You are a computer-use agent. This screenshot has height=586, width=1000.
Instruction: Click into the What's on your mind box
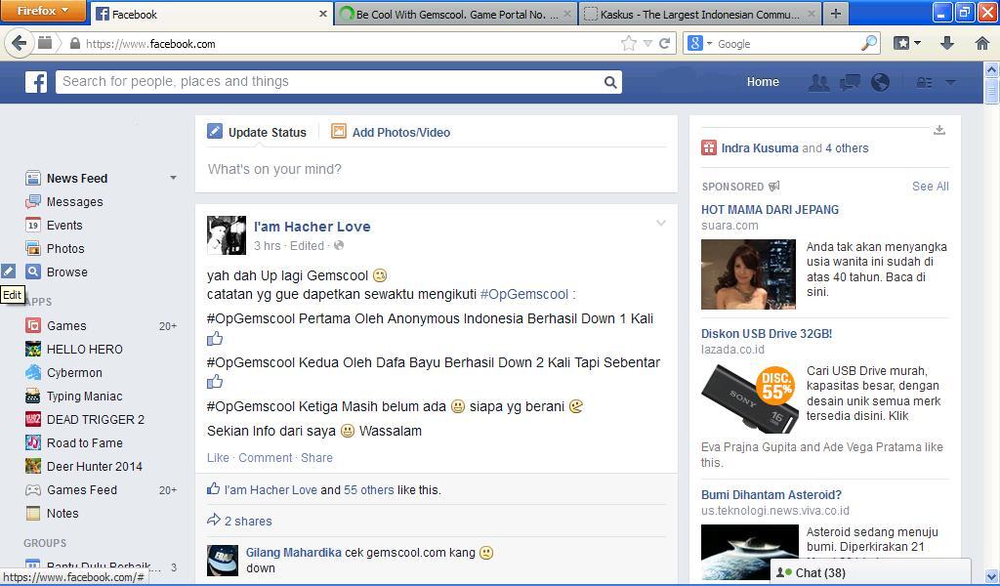[437, 170]
